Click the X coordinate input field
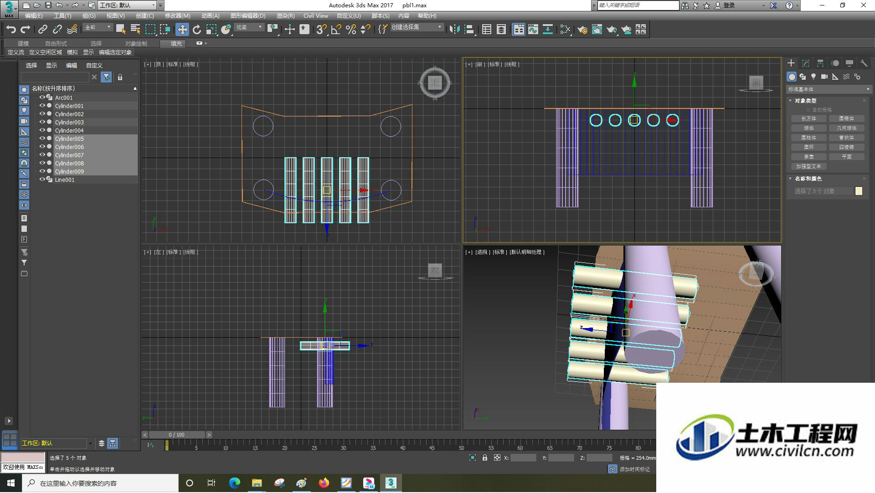This screenshot has width=875, height=493. pyautogui.click(x=523, y=458)
